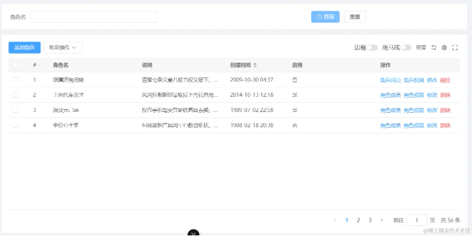The height and width of the screenshot is (236, 472).
Task: Focus the 前往 page number input
Action: pos(417,220)
